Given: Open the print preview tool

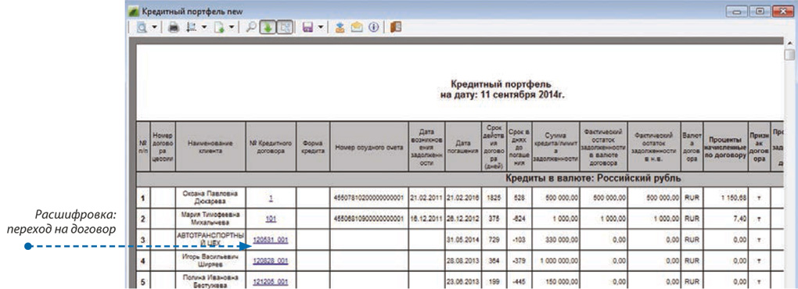Looking at the screenshot, I should [142, 27].
